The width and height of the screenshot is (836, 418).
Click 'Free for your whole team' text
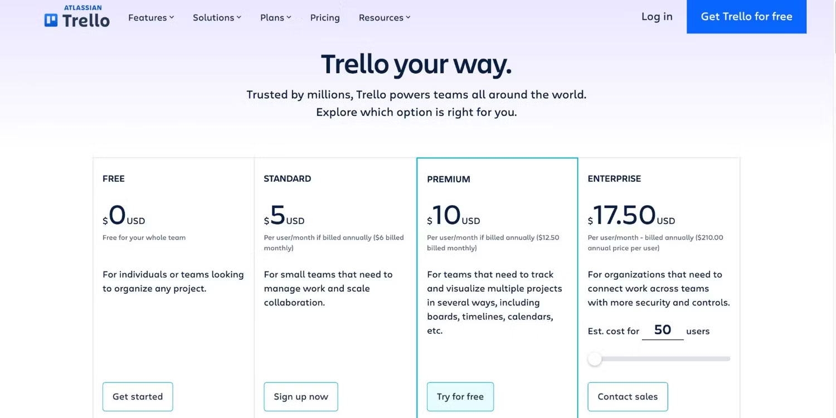(144, 237)
